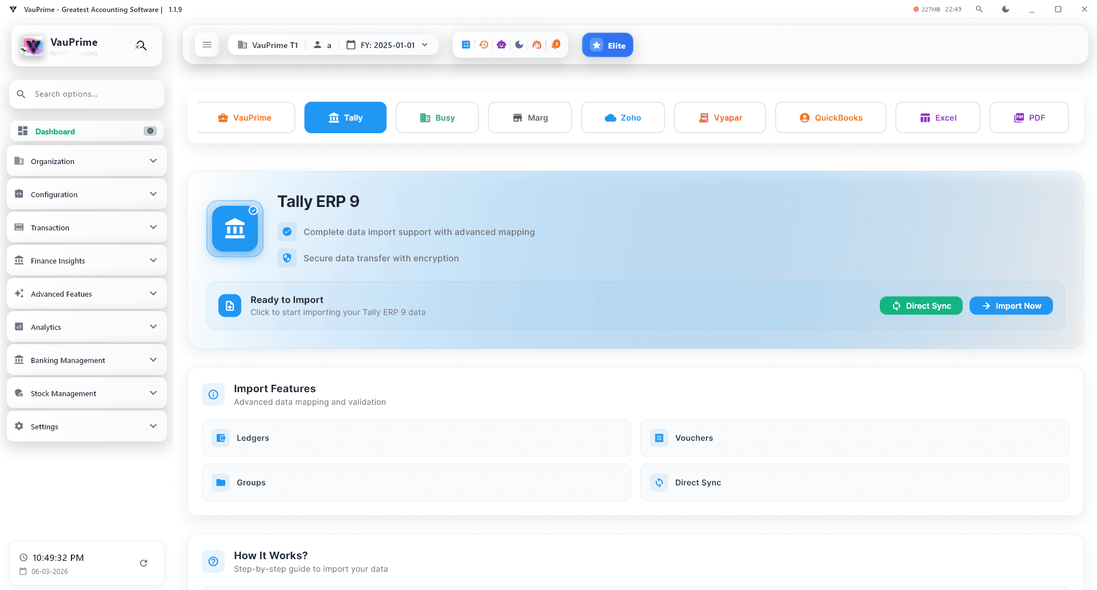Click the sidebar search icon beside VauPrime logo
Image resolution: width=1097 pixels, height=590 pixels.
[x=141, y=46]
